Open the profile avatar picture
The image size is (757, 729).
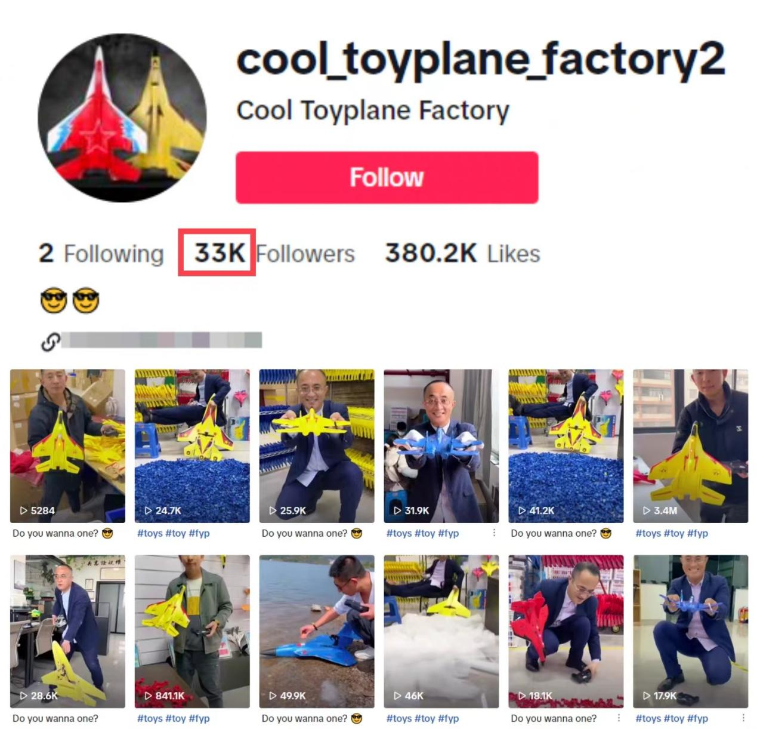point(122,118)
